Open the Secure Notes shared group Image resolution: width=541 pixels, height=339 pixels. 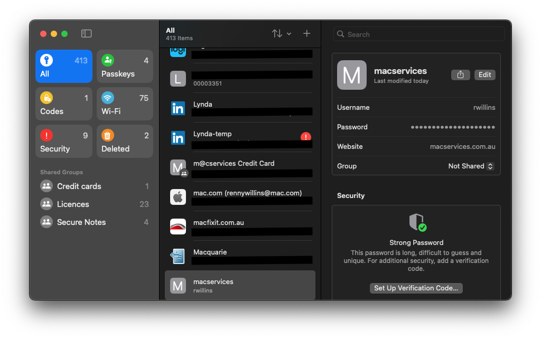[94, 222]
